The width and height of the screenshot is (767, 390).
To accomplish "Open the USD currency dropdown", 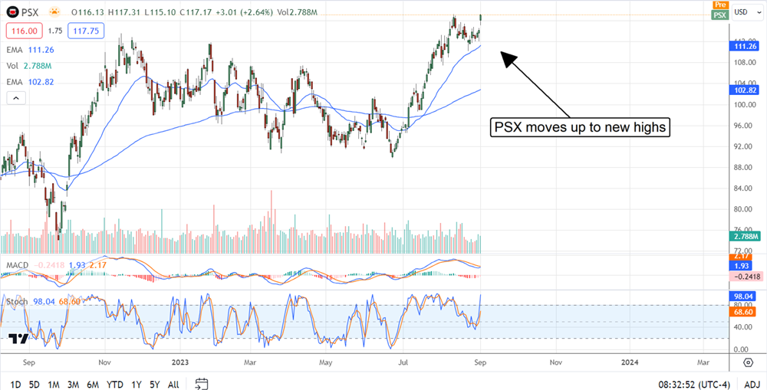I will coord(746,11).
